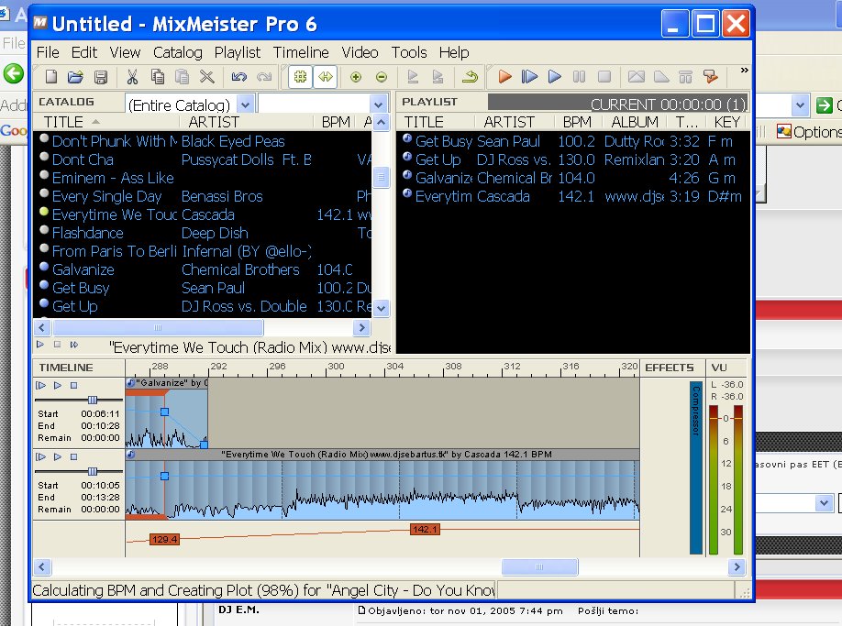Click the Delete X icon in the toolbar
The width and height of the screenshot is (842, 626).
pos(206,77)
